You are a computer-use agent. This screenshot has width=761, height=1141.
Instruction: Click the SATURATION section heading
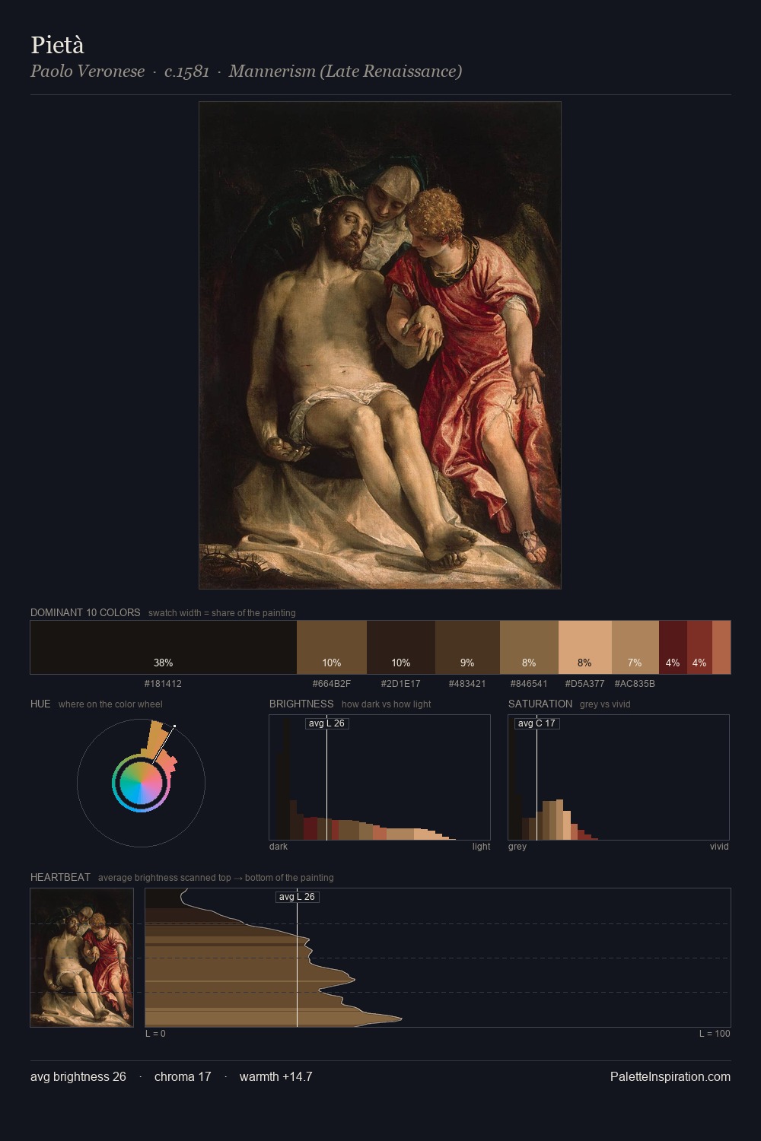pyautogui.click(x=540, y=704)
